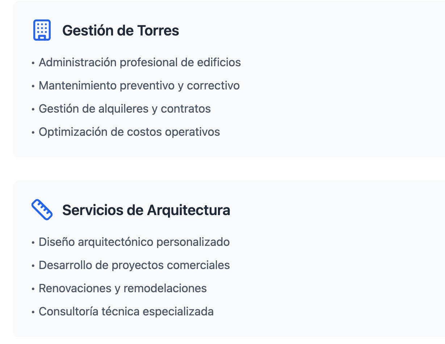
Task: Select 'Mantenimiento preventivo y correctivo' text
Action: (x=139, y=85)
